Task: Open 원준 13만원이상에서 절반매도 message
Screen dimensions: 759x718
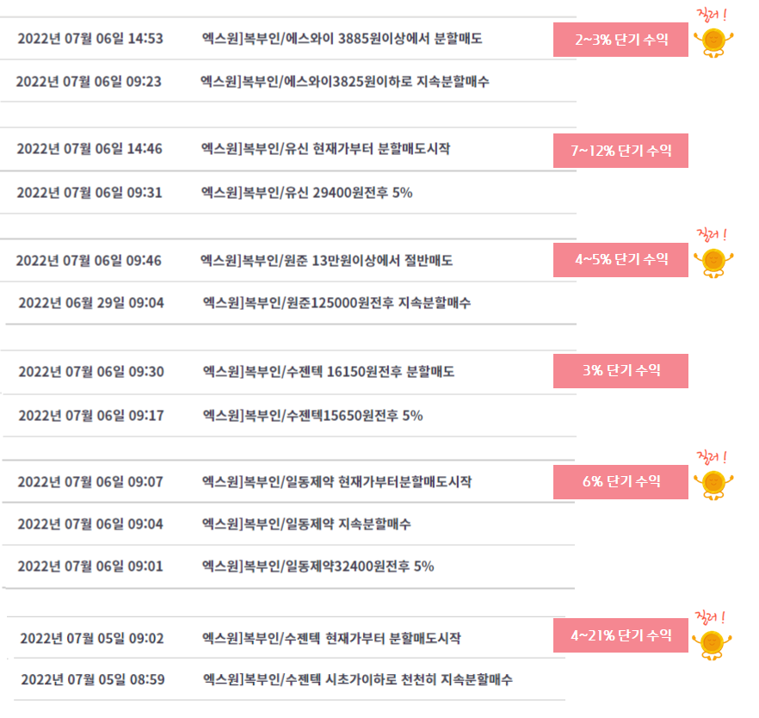Action: point(327,261)
